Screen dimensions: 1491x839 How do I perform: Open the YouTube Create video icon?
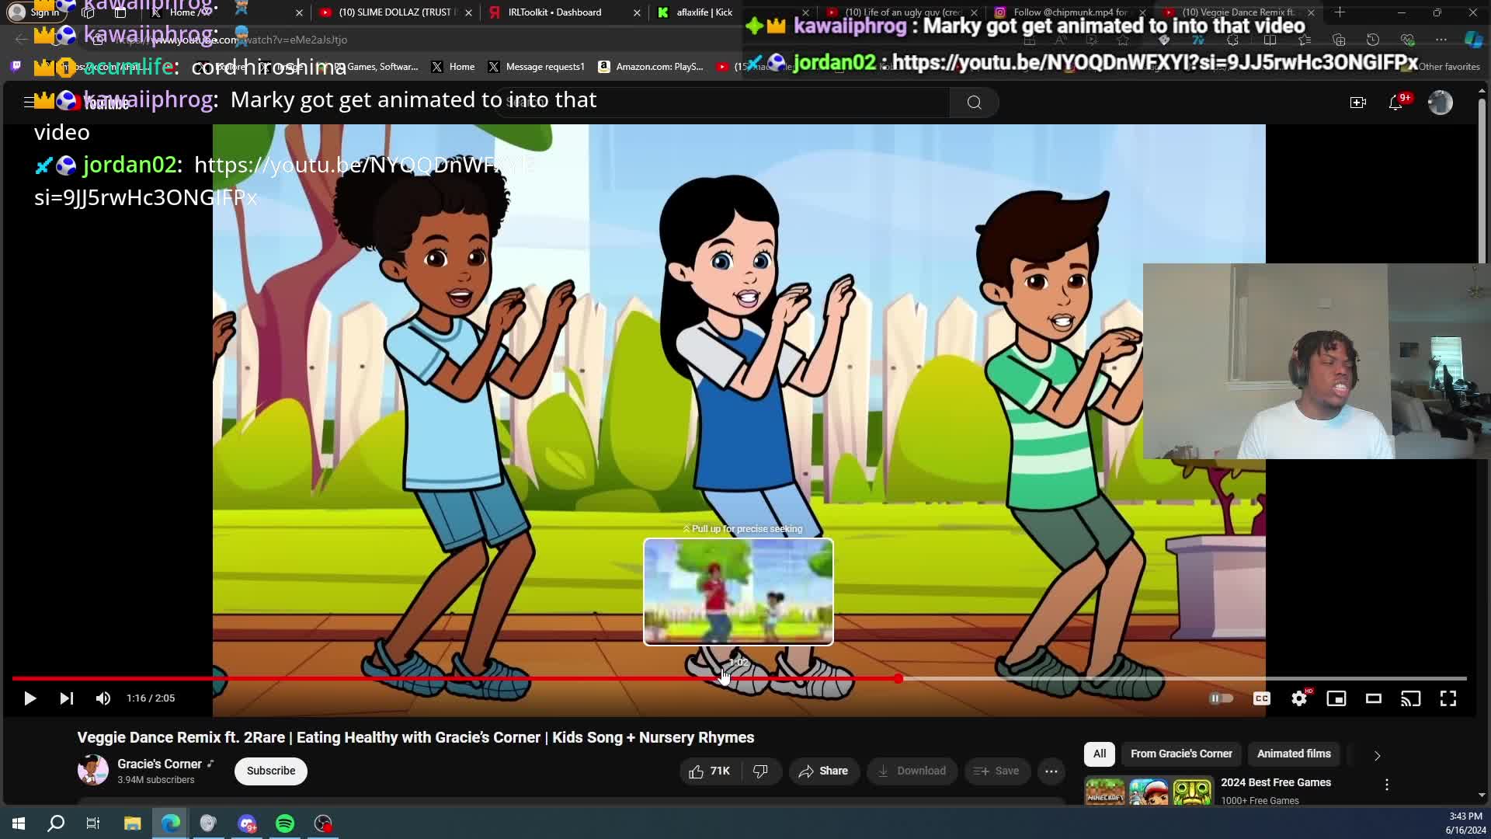[1358, 103]
